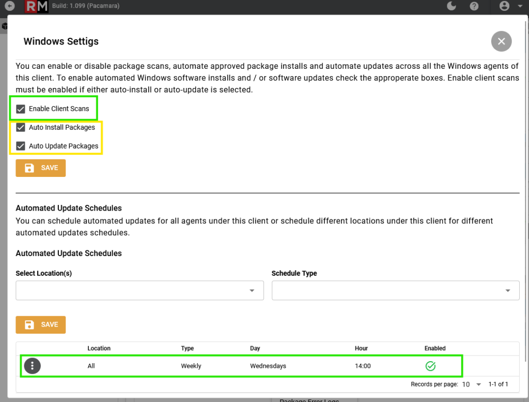Click the Build: 1.099 (Pacamara) label
The height and width of the screenshot is (402, 529).
click(x=86, y=6)
